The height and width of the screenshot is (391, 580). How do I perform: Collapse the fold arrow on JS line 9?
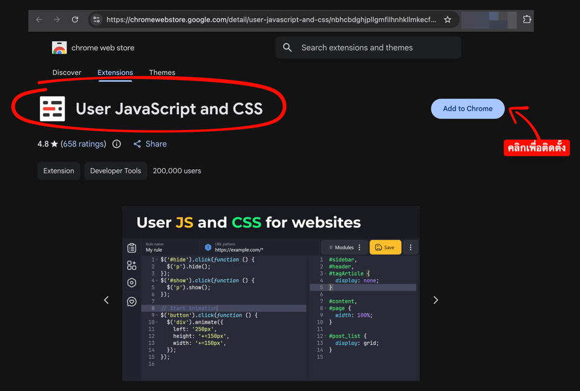point(157,315)
